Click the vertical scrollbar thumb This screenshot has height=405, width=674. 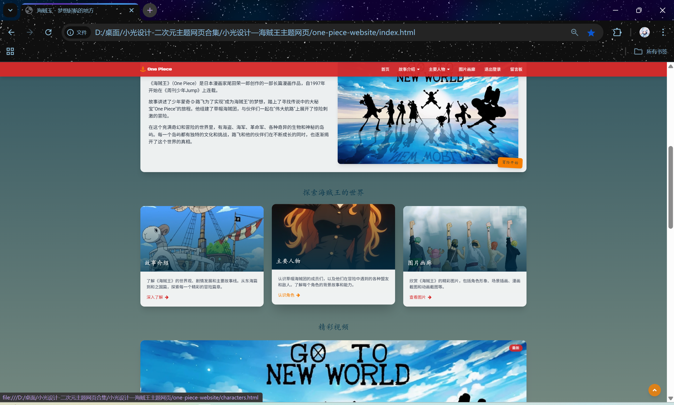point(671,187)
